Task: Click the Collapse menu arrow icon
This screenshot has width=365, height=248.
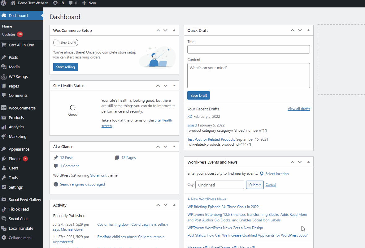Action: tap(4, 237)
